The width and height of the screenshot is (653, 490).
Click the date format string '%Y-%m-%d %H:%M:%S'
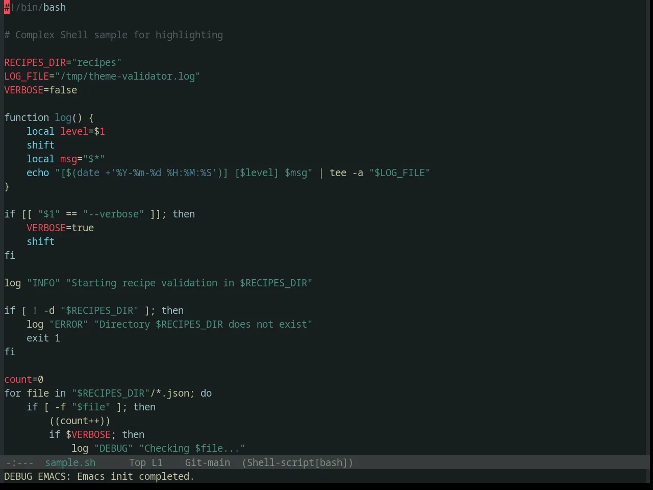[164, 173]
